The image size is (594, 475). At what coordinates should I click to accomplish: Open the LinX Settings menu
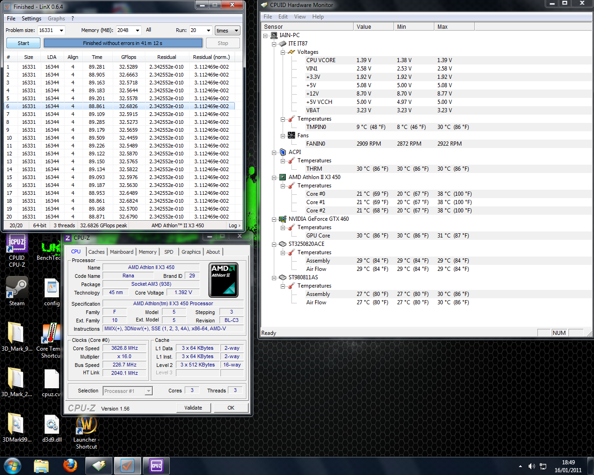tap(32, 19)
